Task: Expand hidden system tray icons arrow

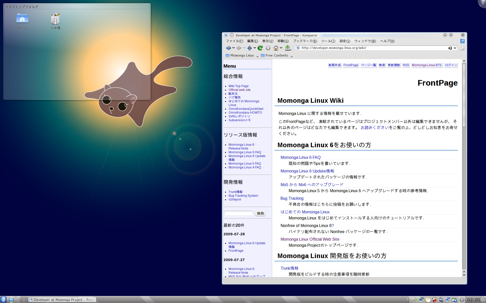Action: coord(408,300)
